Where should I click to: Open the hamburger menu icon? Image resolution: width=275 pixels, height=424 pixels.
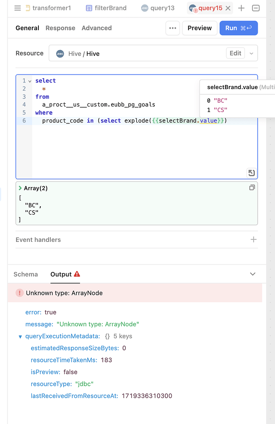[x=17, y=8]
